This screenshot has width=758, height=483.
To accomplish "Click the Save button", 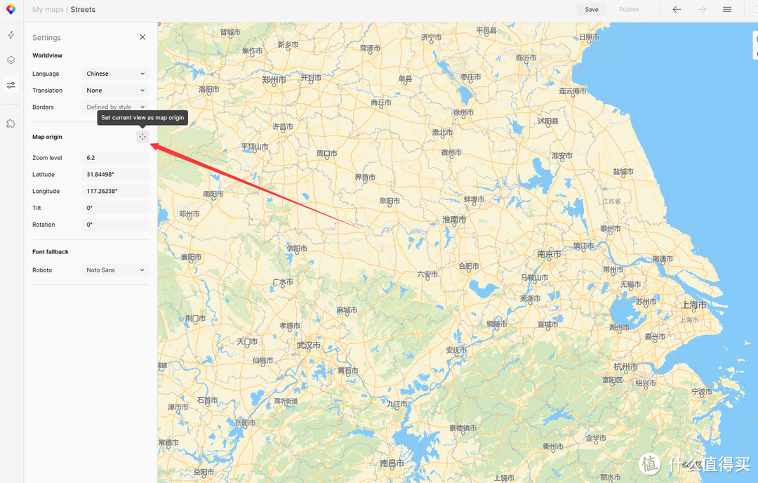I will (x=591, y=9).
